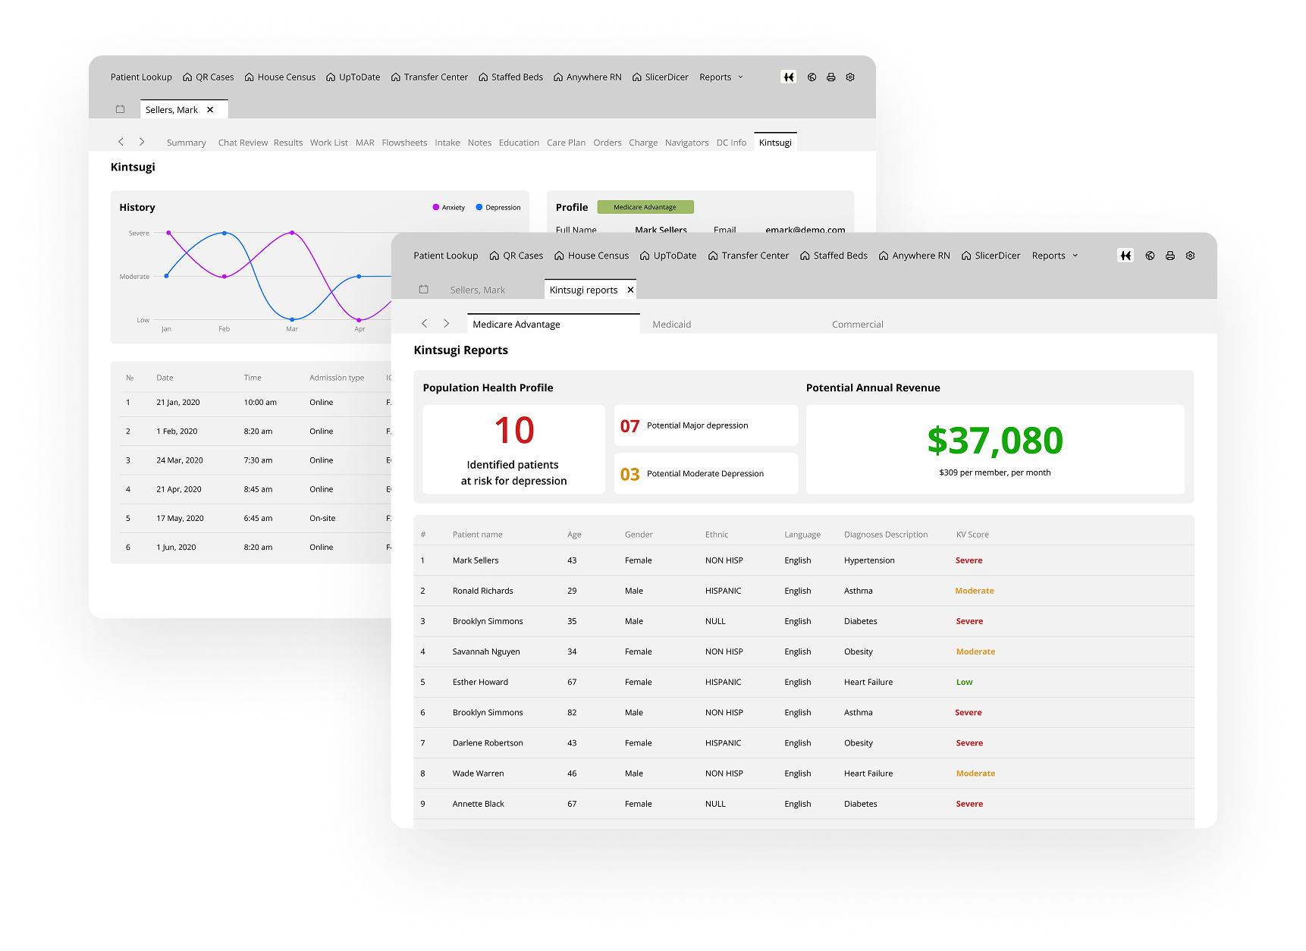Open Staffed Beds in front window

834,256
